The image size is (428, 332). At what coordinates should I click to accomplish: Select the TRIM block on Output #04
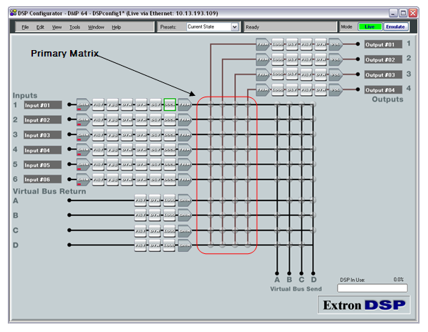[263, 89]
